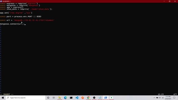Open the volume control tray icon
This screenshot has width=178, height=100.
(x=160, y=97)
